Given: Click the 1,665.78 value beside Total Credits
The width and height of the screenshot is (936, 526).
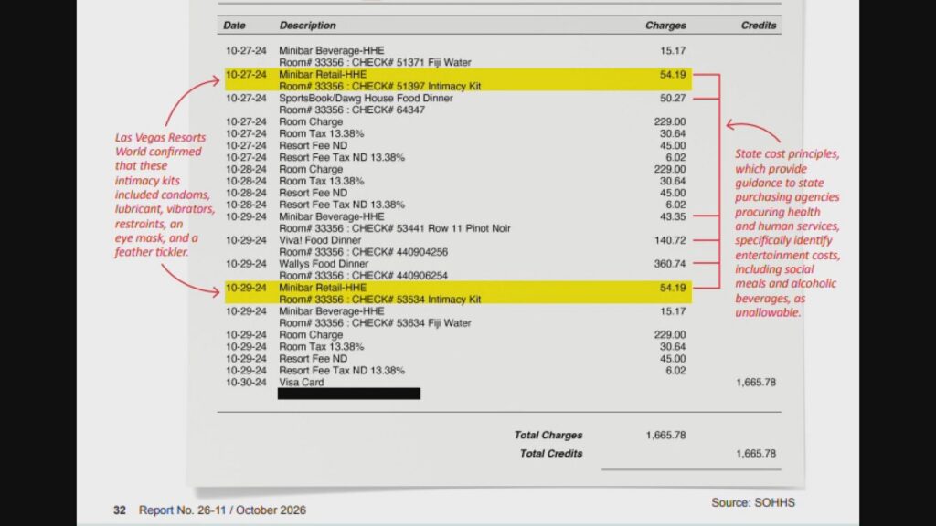Looking at the screenshot, I should (756, 454).
